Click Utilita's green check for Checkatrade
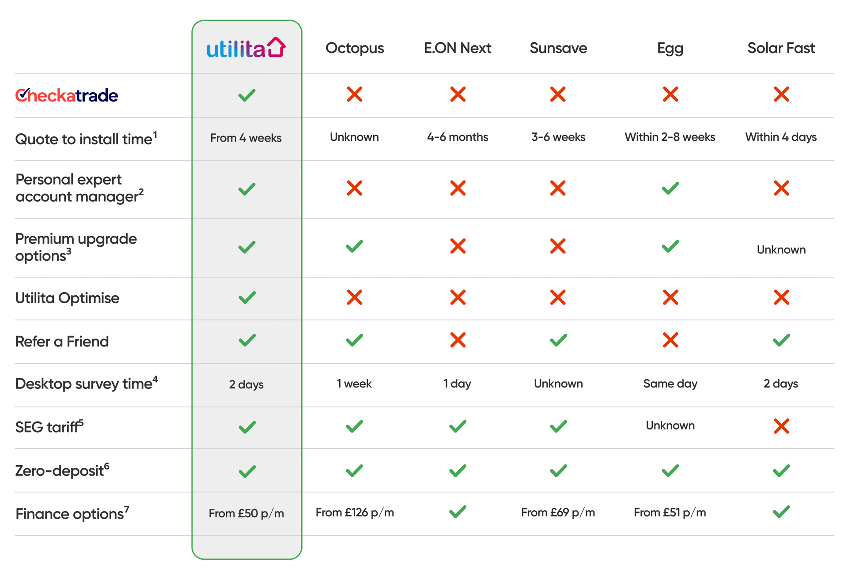The image size is (848, 576). click(247, 95)
